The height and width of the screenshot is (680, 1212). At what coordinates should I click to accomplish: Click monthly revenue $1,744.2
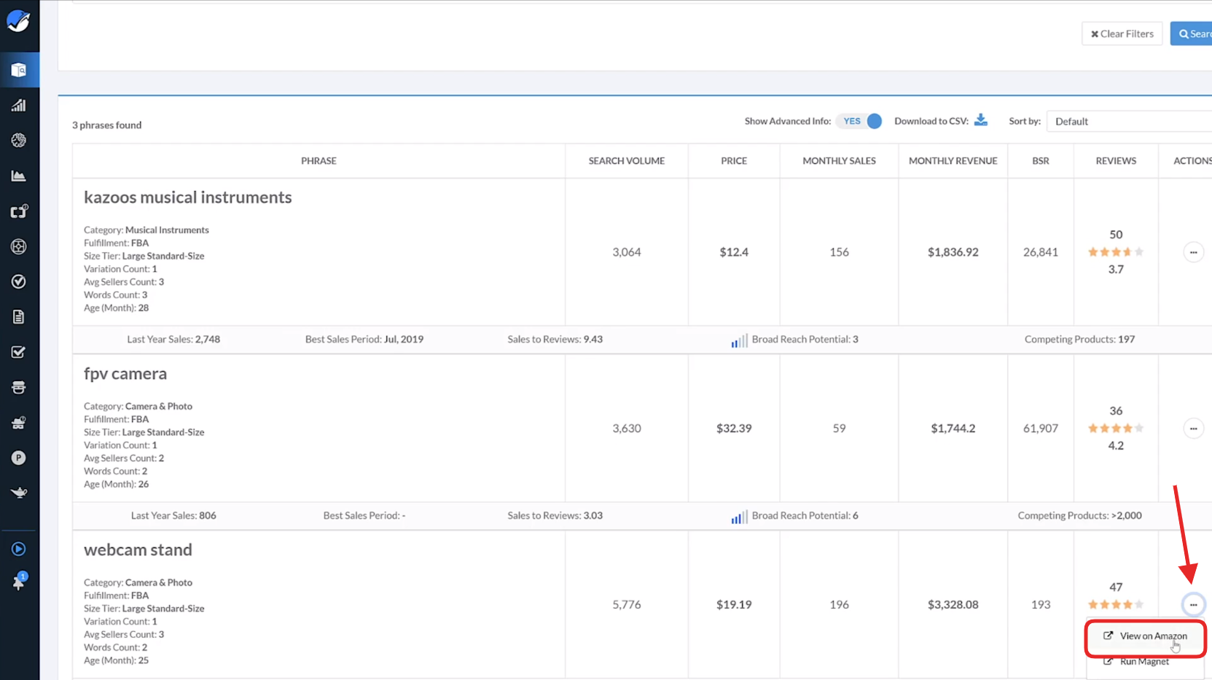point(953,429)
